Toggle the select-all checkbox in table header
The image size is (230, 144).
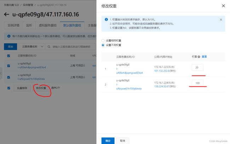click(8, 56)
